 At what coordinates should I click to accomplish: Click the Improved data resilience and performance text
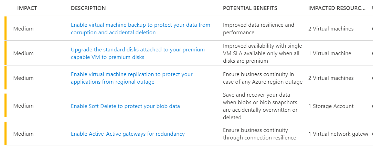(258, 28)
